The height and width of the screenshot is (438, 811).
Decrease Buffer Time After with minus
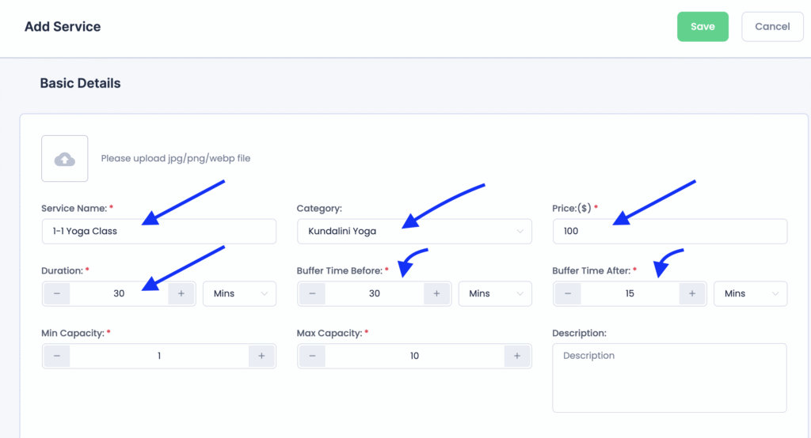pos(568,293)
